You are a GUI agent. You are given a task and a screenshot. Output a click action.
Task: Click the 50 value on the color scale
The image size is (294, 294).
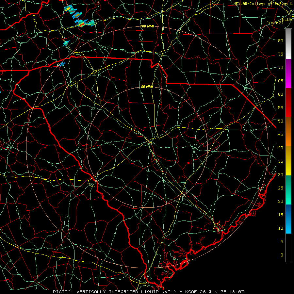281,121
